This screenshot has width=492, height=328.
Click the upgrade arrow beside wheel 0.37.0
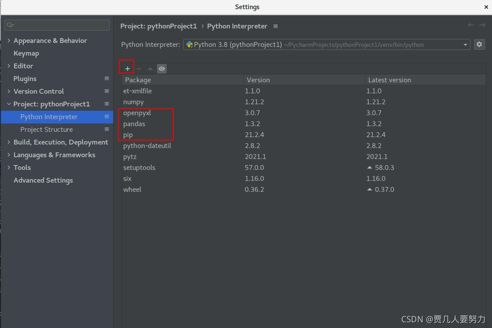pyautogui.click(x=370, y=190)
